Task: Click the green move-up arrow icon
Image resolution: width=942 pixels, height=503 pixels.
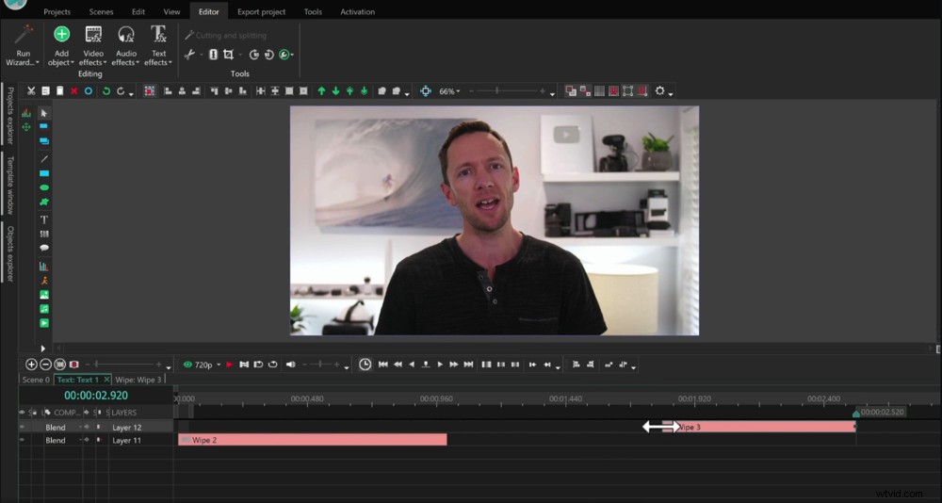Action: 321,91
